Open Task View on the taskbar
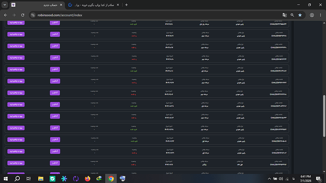This screenshot has width=326, height=183. (28, 179)
